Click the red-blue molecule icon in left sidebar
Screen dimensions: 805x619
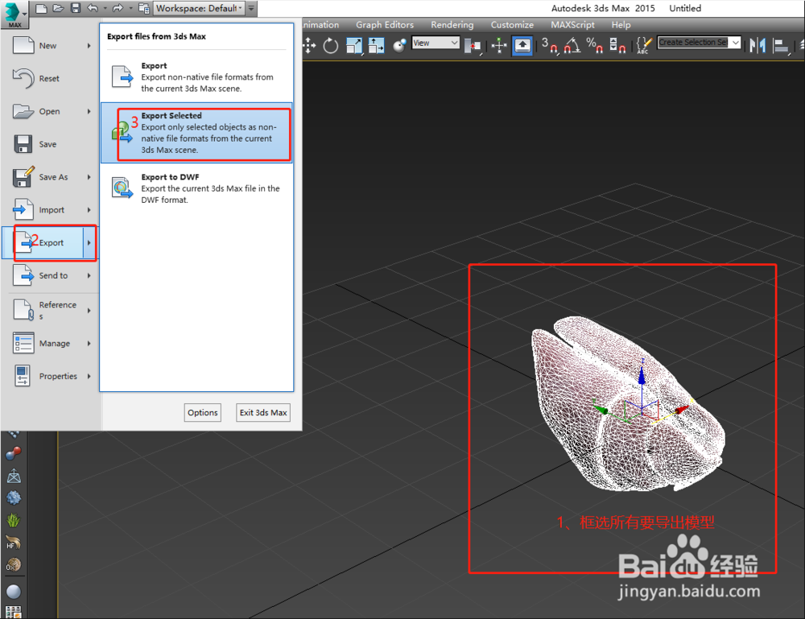click(x=14, y=454)
